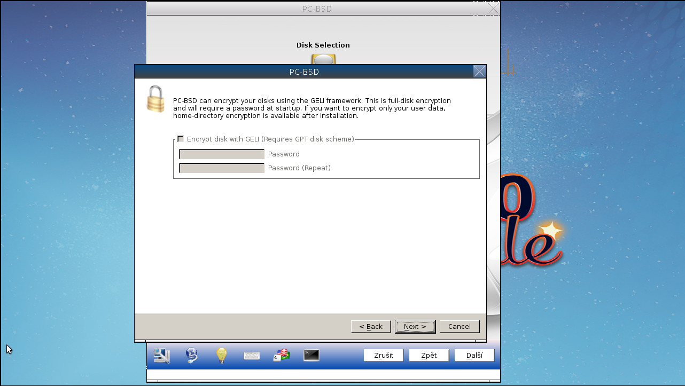Viewport: 685px width, 386px height.
Task: Enable Encrypt disk with GELI
Action: click(181, 138)
